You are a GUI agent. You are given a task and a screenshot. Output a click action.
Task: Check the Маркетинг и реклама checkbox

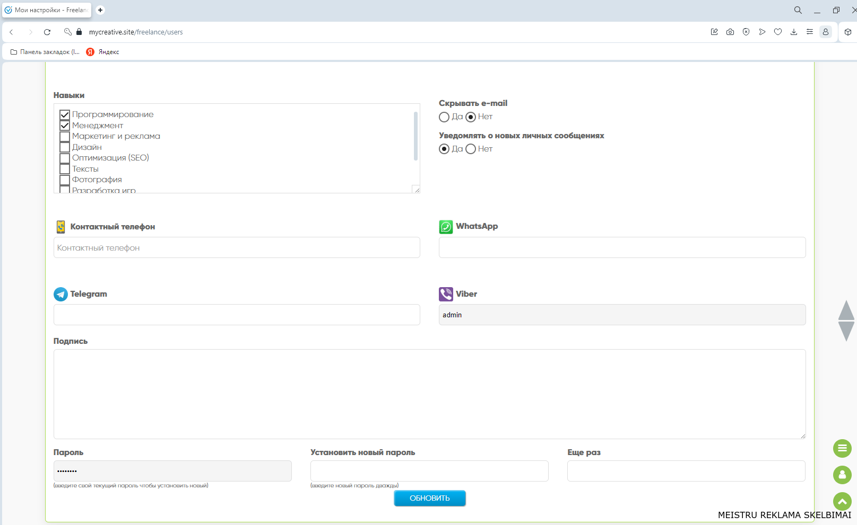click(x=65, y=136)
